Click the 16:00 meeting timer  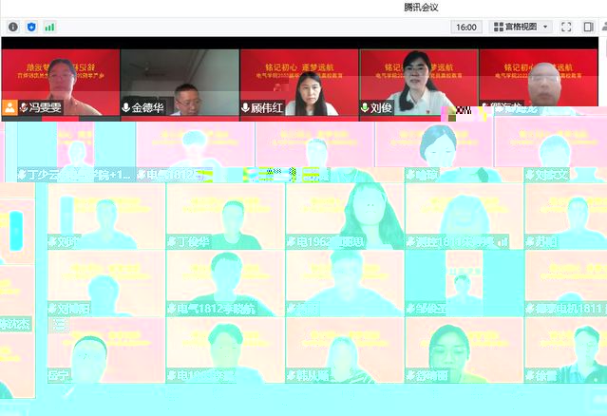(466, 28)
